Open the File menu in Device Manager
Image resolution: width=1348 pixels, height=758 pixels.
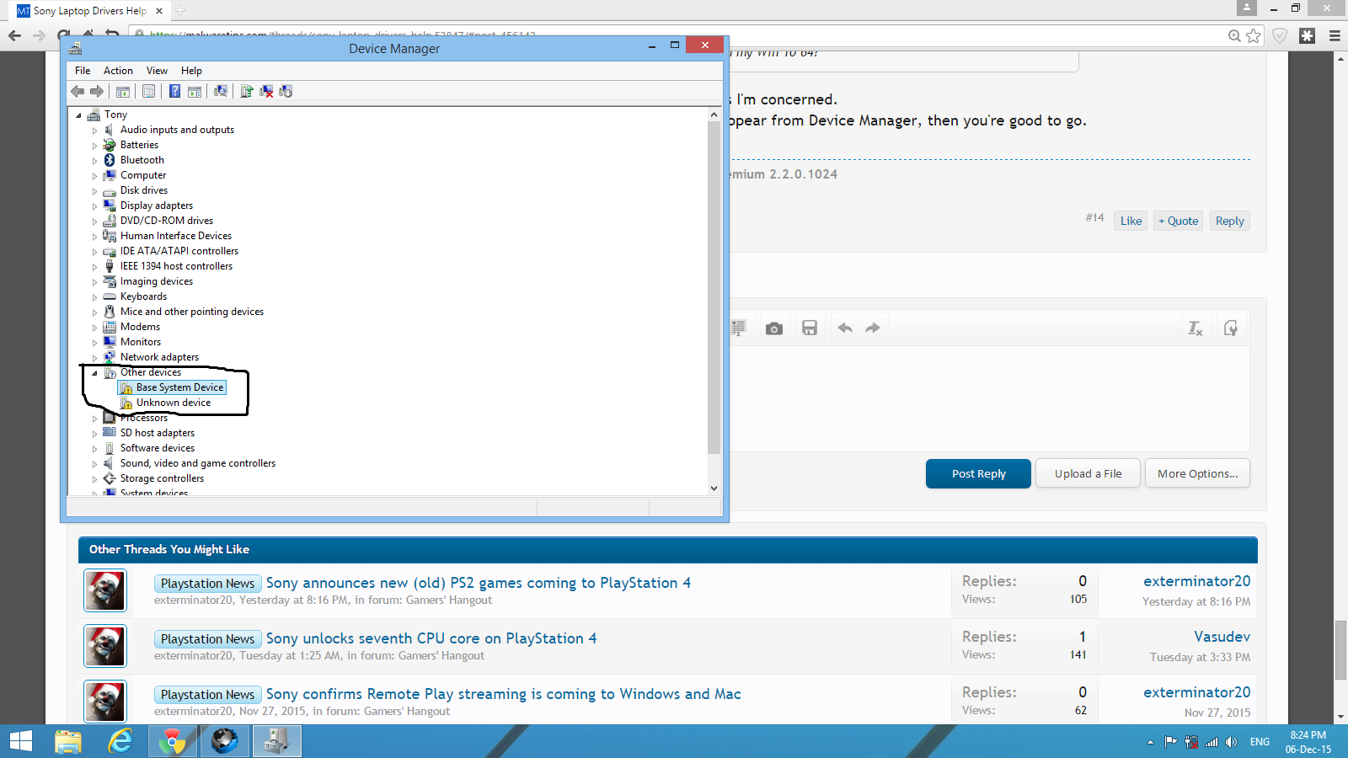click(x=83, y=71)
